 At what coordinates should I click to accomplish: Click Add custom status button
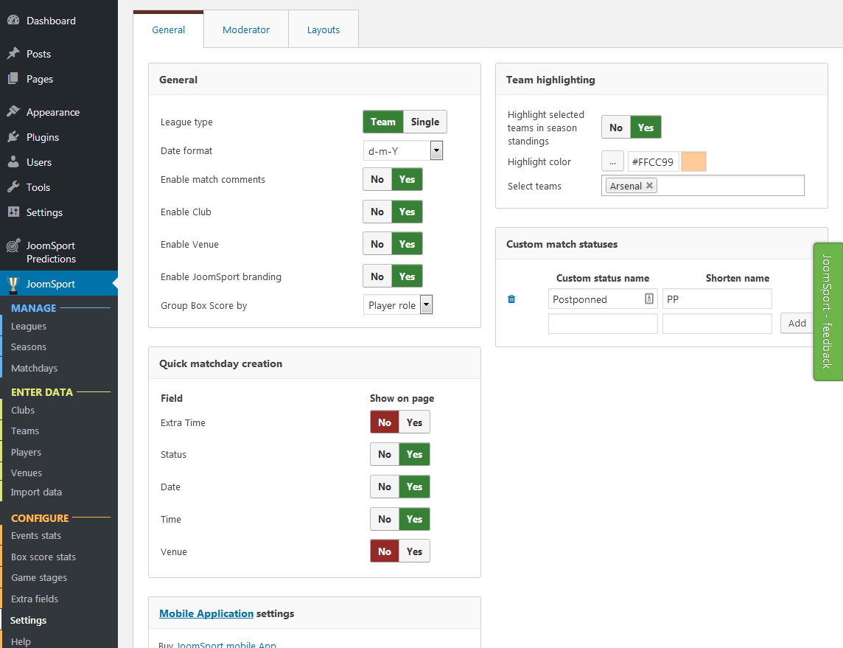pos(797,323)
